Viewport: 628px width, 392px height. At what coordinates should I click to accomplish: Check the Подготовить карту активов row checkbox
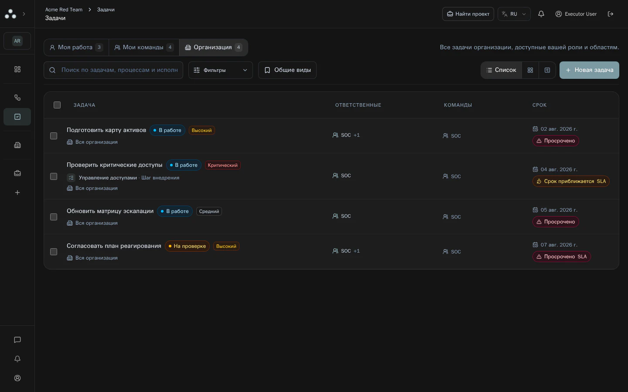(x=54, y=136)
